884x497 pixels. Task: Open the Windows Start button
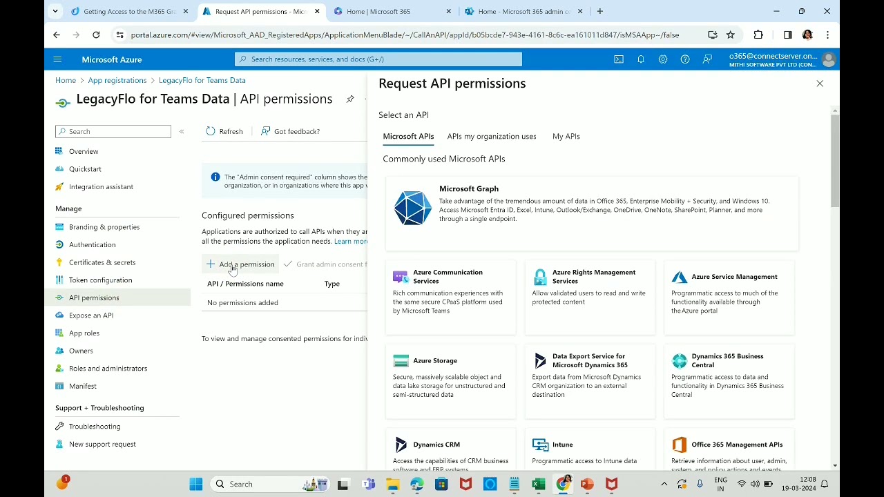click(x=196, y=485)
